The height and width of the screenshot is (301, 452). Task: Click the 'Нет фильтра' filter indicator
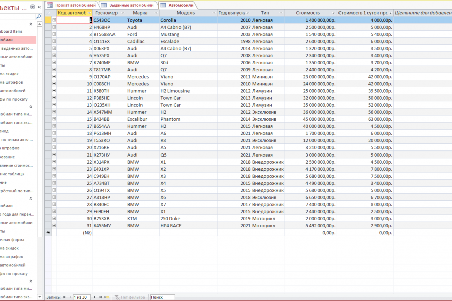click(x=130, y=297)
